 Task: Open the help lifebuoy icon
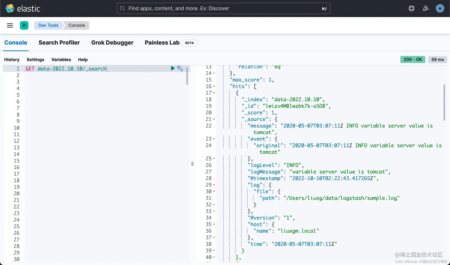(411, 8)
